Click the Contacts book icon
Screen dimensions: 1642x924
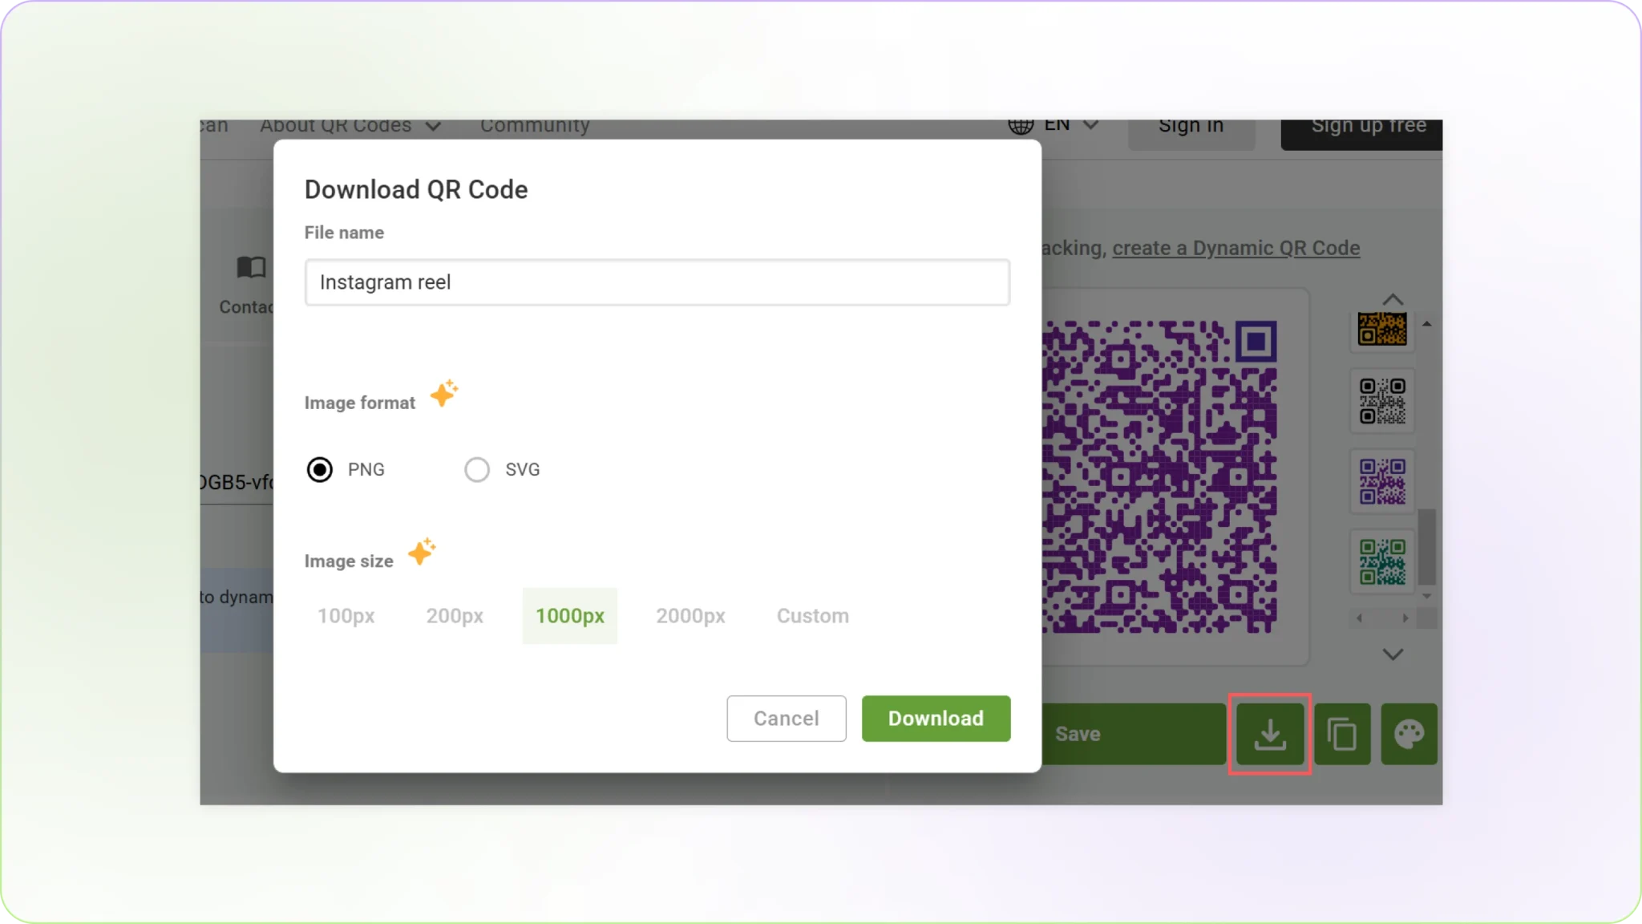click(x=251, y=267)
